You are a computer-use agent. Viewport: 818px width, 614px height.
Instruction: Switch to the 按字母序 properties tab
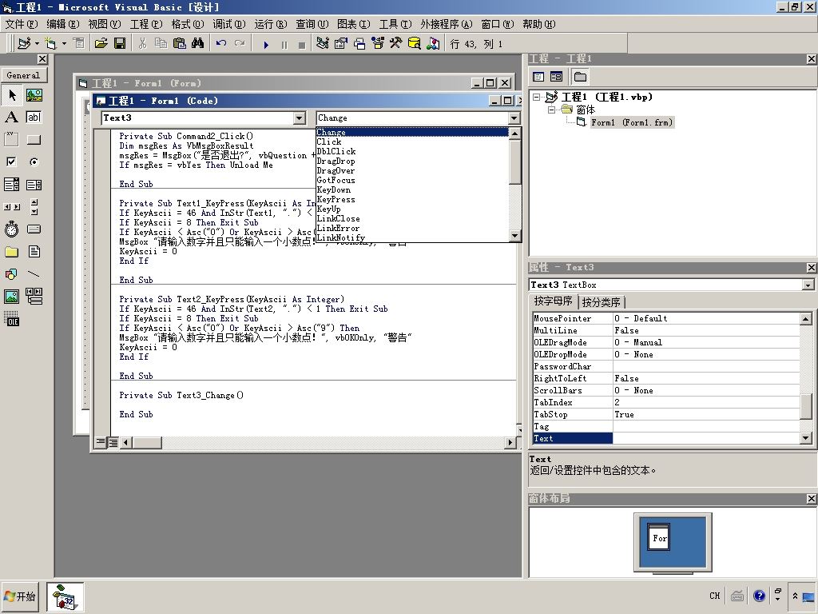553,301
